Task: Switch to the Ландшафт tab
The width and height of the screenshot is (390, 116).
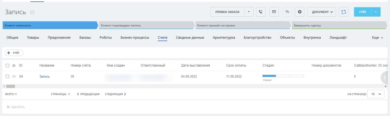Action: point(338,38)
